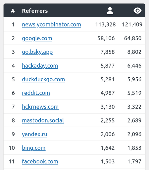Select view count 5,519

(134, 93)
